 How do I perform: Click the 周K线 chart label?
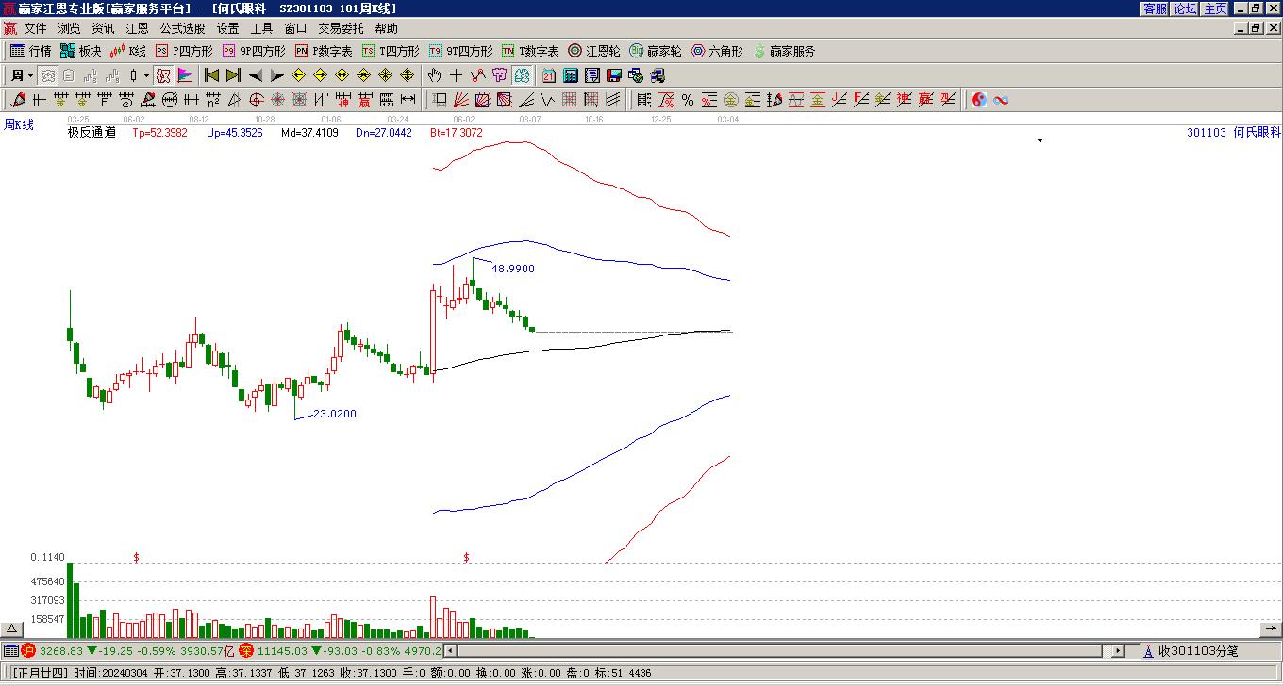[19, 124]
